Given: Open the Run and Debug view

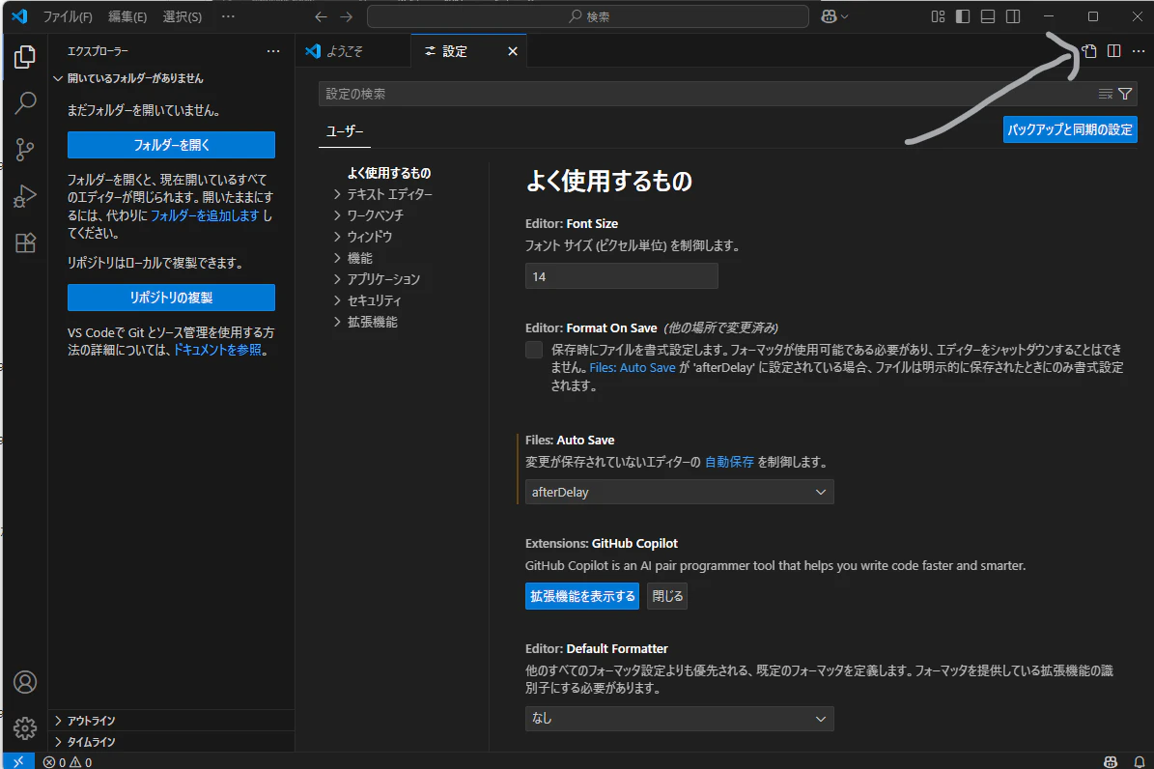Looking at the screenshot, I should tap(25, 196).
